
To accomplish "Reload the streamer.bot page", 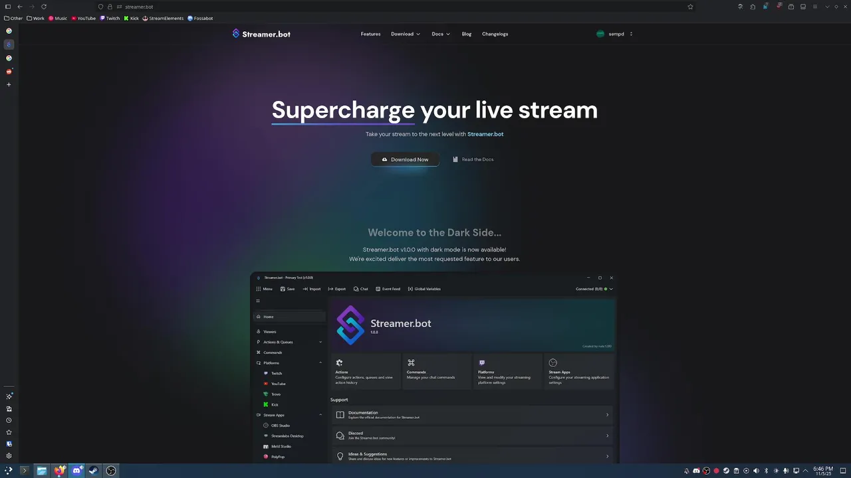I will click(44, 7).
